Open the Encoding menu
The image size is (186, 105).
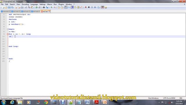(x=25, y=4)
